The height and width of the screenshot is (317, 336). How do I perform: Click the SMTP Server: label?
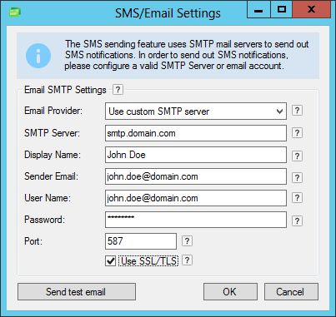(x=52, y=133)
